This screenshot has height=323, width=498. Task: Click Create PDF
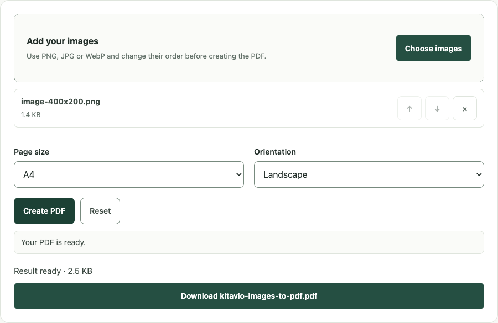point(44,211)
